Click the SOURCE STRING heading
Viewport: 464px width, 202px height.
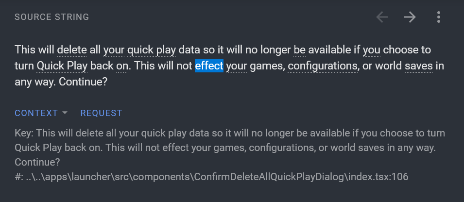coord(52,17)
